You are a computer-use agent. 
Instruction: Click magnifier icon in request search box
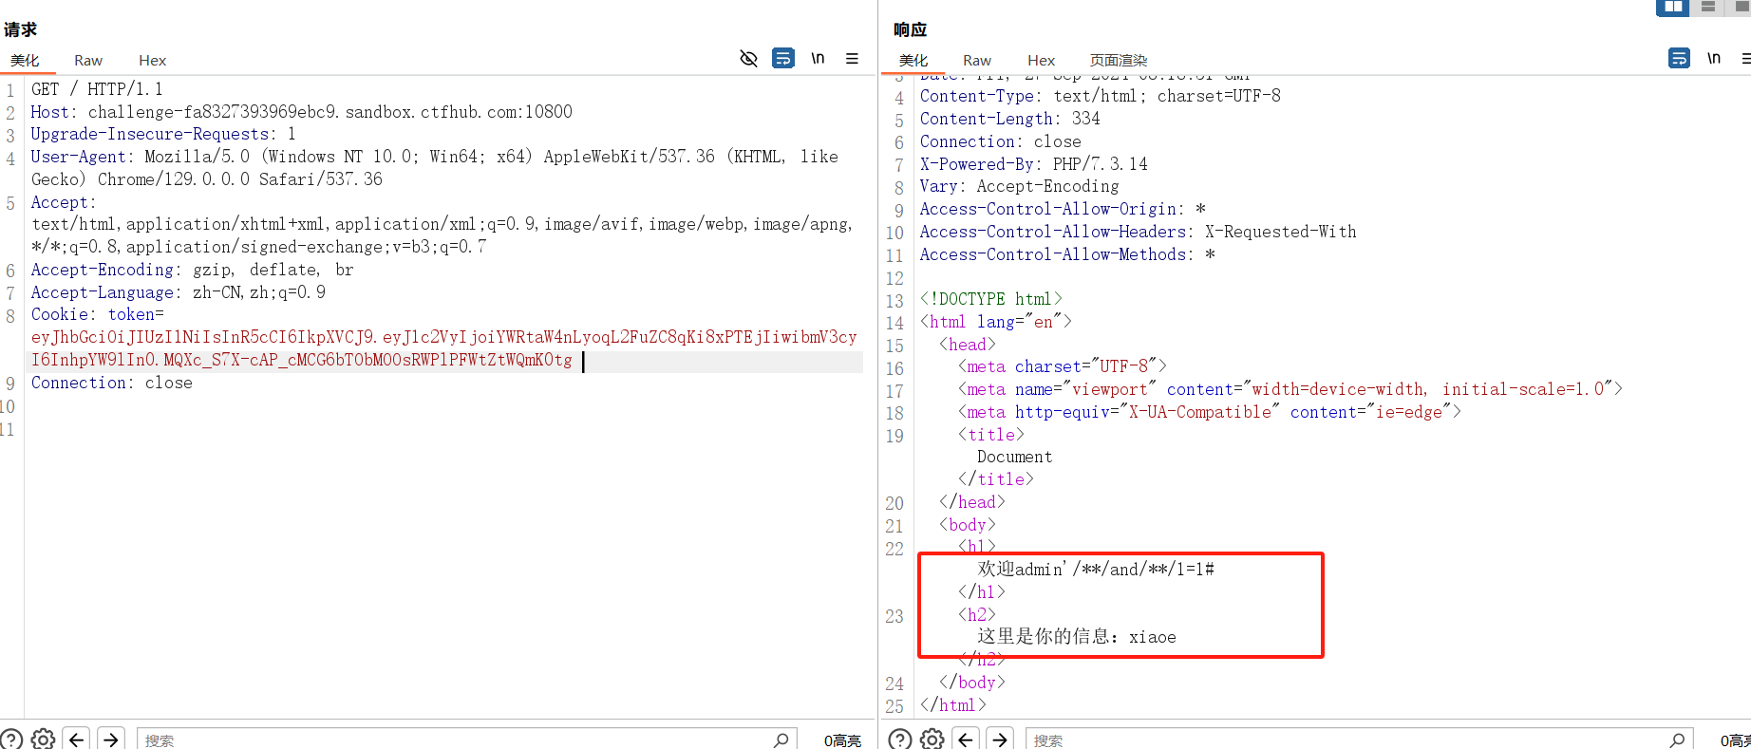781,740
